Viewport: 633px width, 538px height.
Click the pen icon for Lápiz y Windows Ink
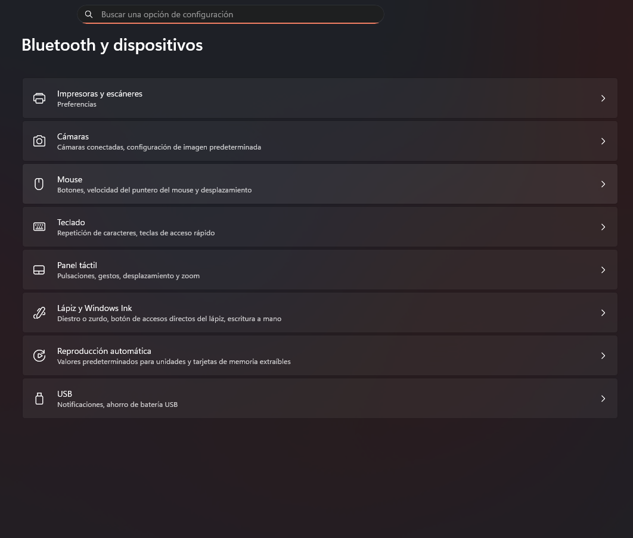(x=39, y=313)
